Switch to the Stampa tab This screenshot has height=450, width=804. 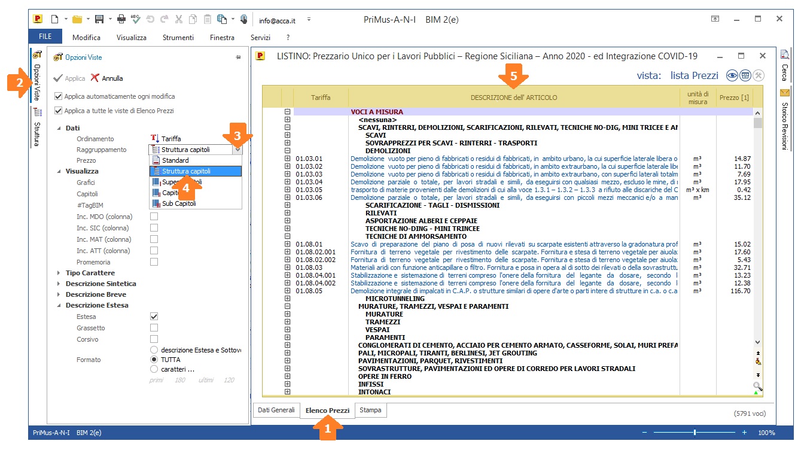point(371,410)
